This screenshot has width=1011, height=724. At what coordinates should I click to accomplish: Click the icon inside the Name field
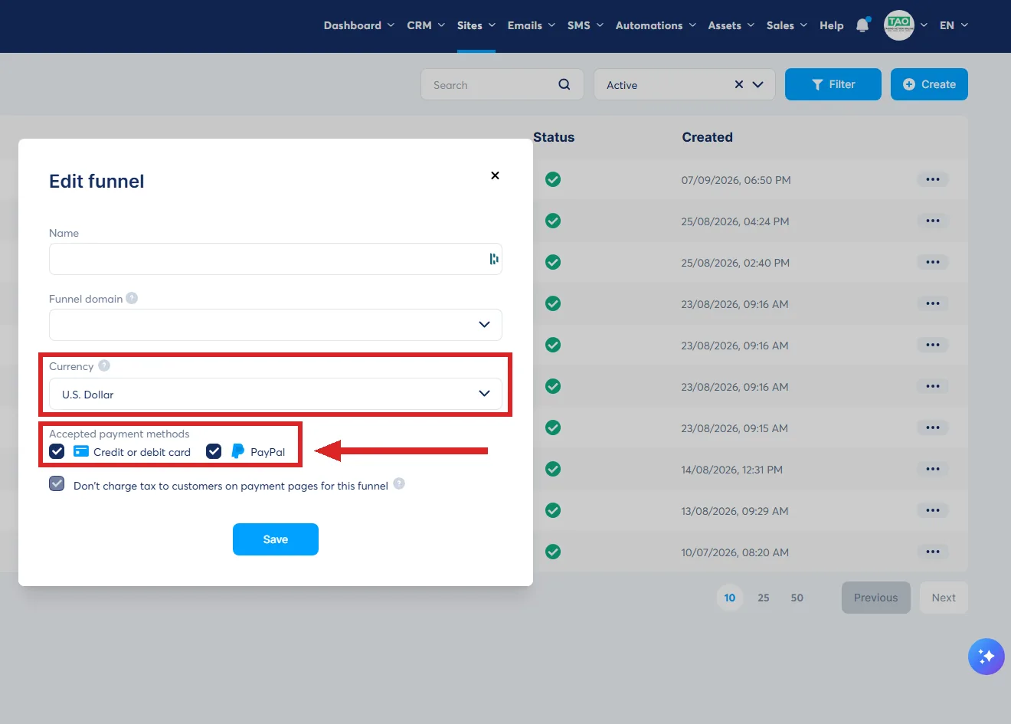(494, 259)
